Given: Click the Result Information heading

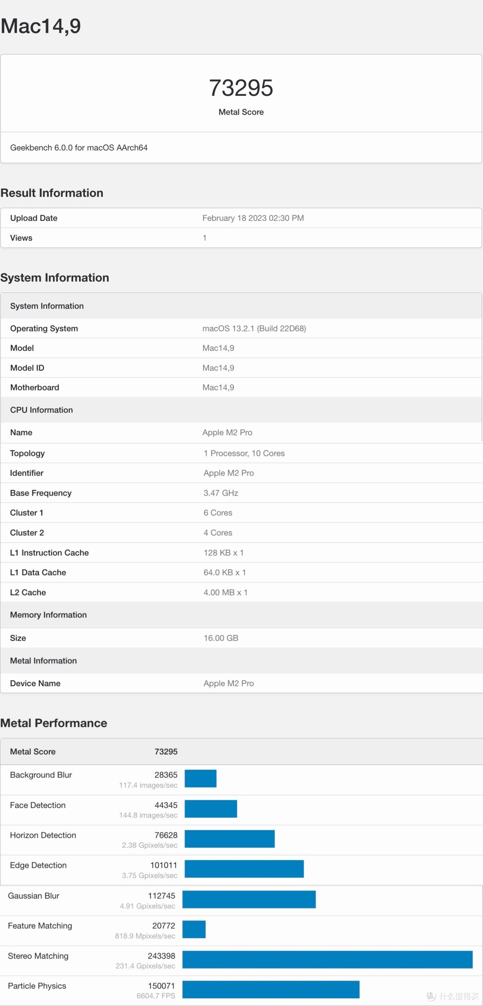Looking at the screenshot, I should tap(52, 193).
